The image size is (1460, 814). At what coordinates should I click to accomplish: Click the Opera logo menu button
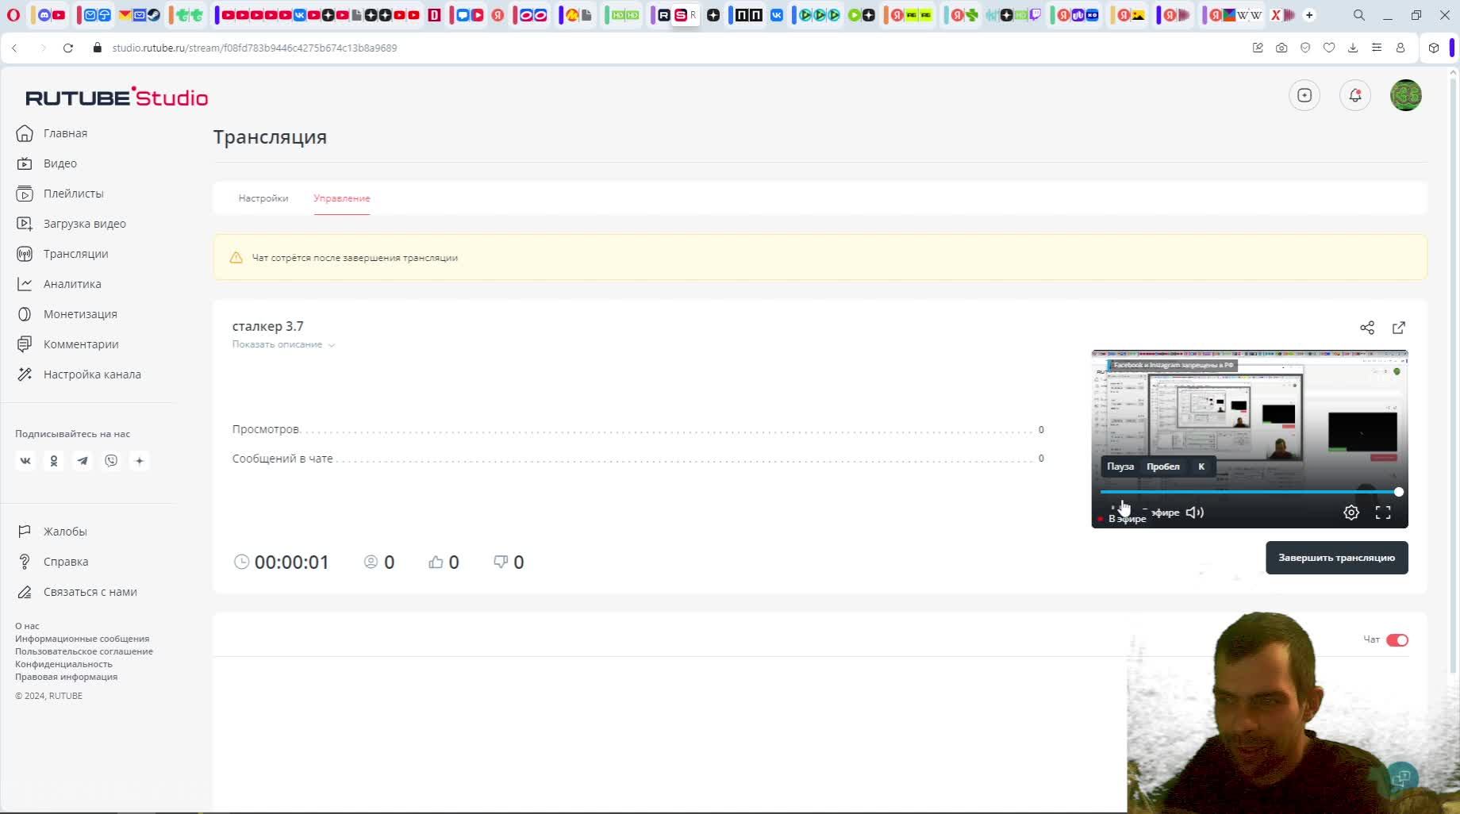click(13, 15)
